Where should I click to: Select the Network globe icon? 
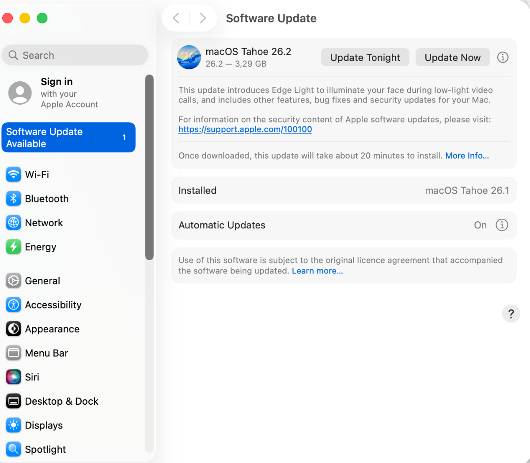[14, 223]
